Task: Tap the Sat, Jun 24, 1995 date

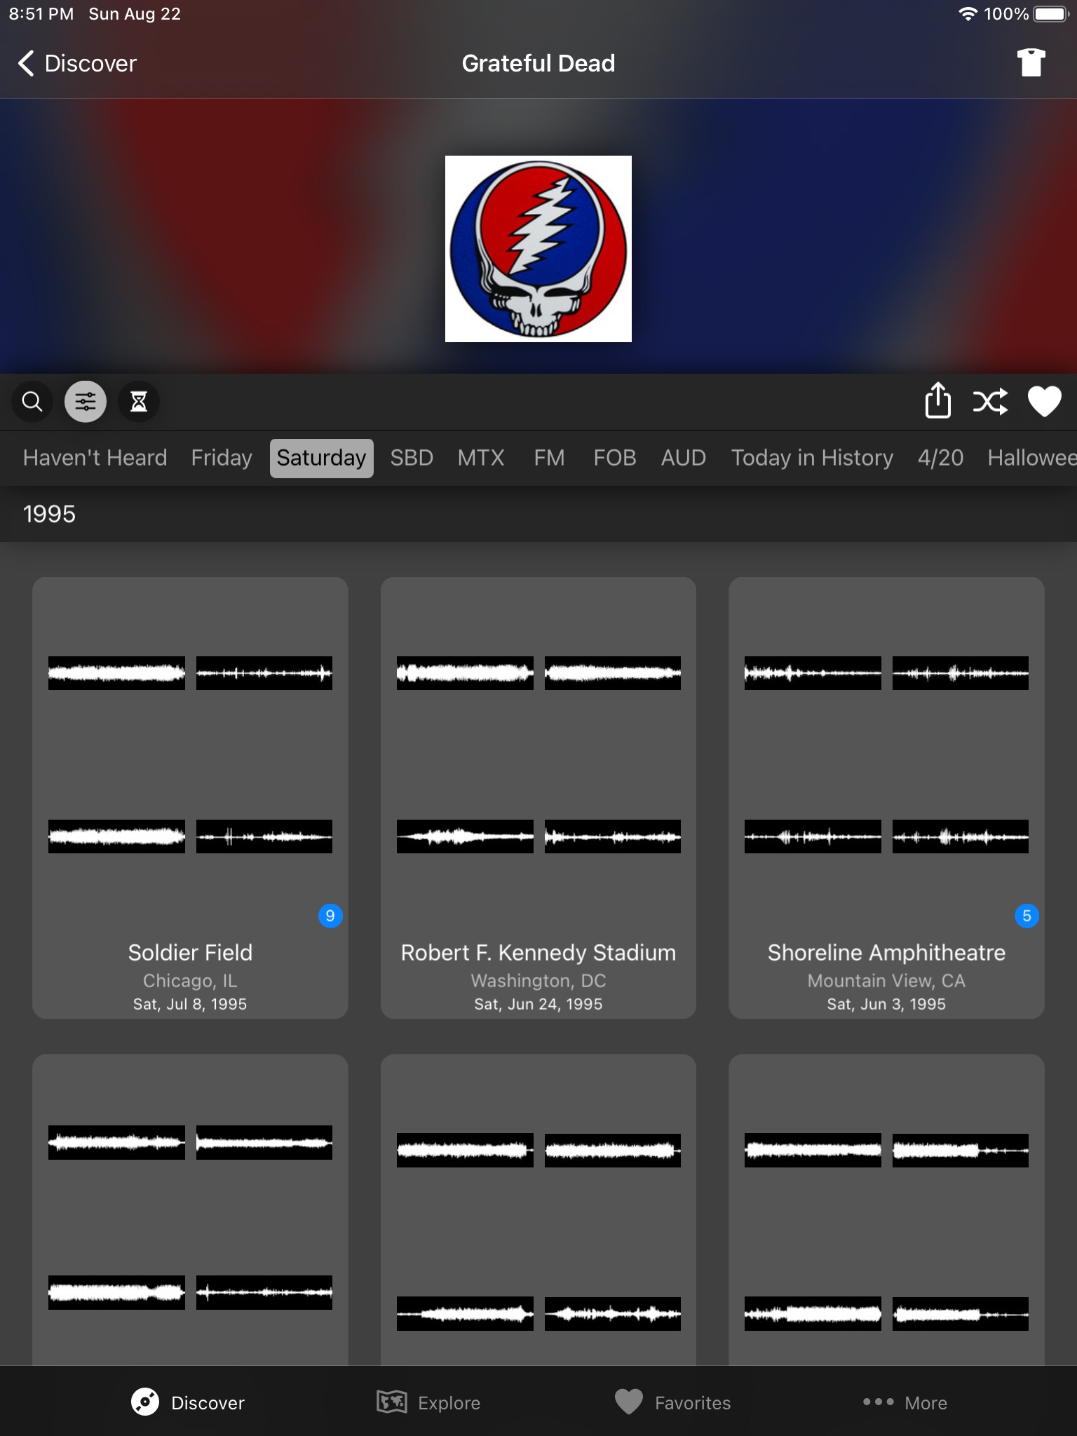Action: tap(538, 1004)
